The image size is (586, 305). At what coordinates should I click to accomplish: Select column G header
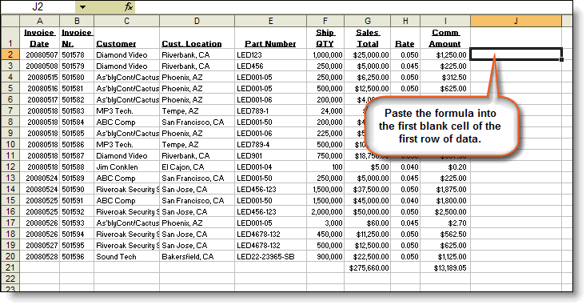[x=368, y=21]
